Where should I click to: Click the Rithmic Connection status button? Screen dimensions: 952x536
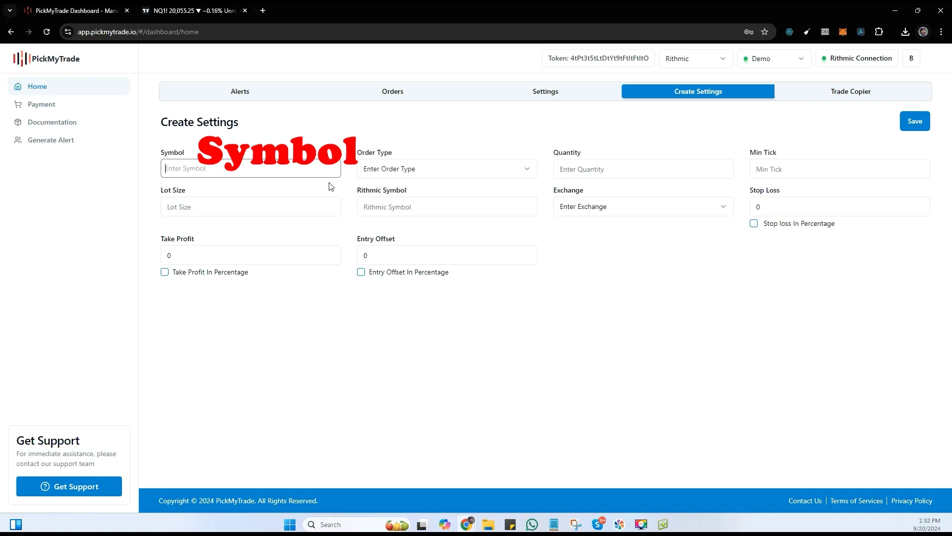point(856,58)
